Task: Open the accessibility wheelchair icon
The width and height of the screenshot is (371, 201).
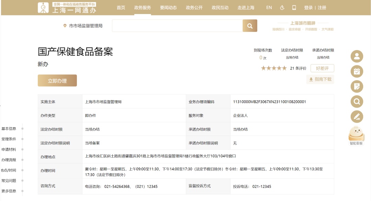Action: click(x=282, y=8)
